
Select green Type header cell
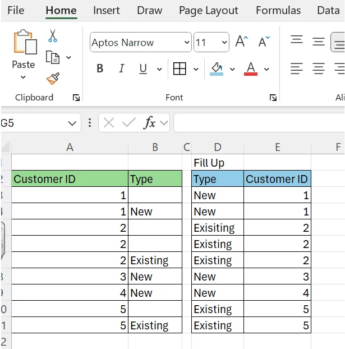pyautogui.click(x=155, y=179)
